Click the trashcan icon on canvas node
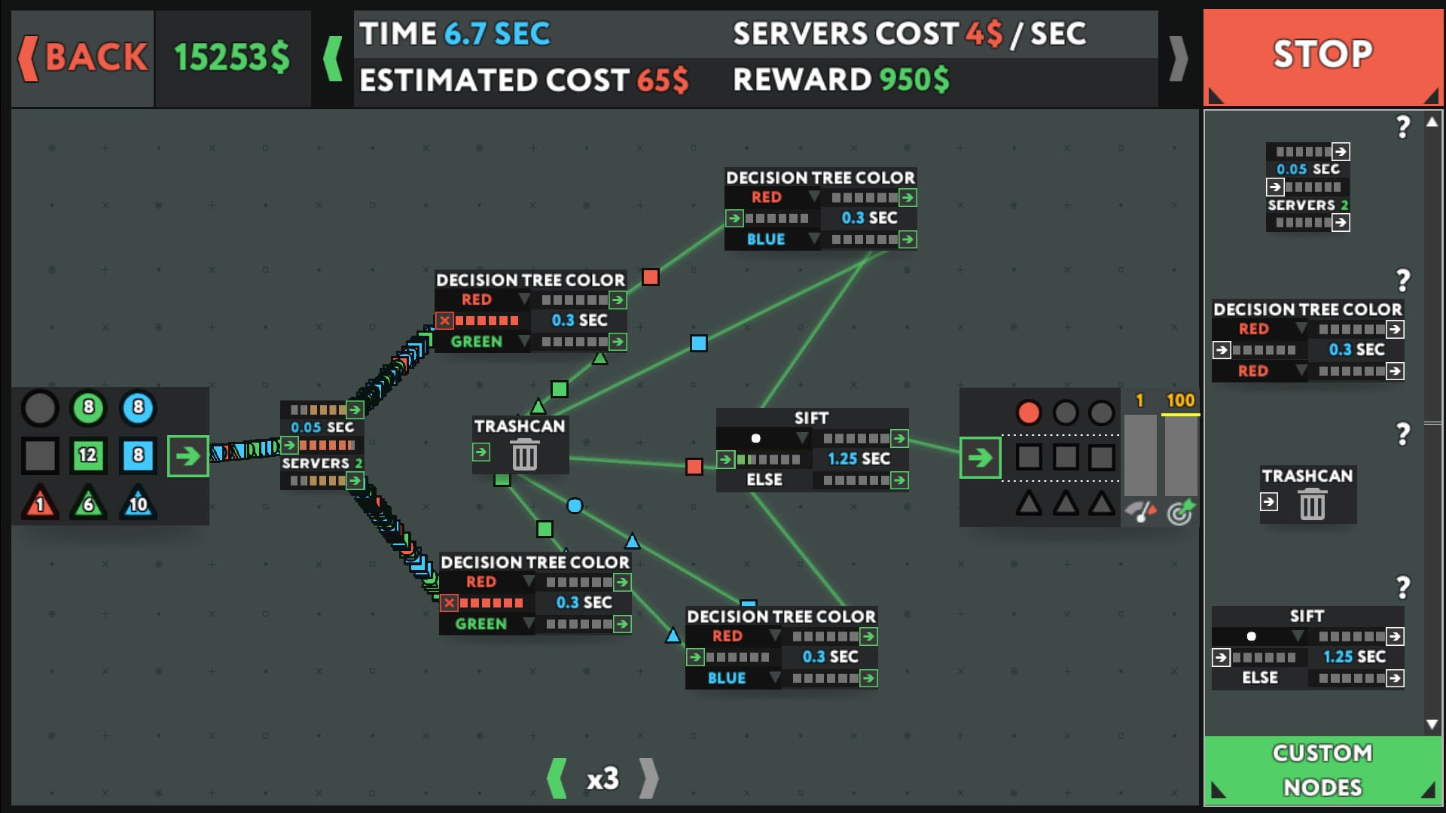The image size is (1446, 813). [525, 455]
